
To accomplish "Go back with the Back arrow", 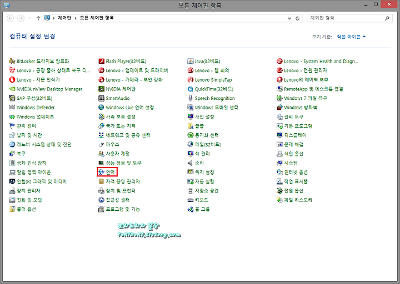I will [x=10, y=18].
